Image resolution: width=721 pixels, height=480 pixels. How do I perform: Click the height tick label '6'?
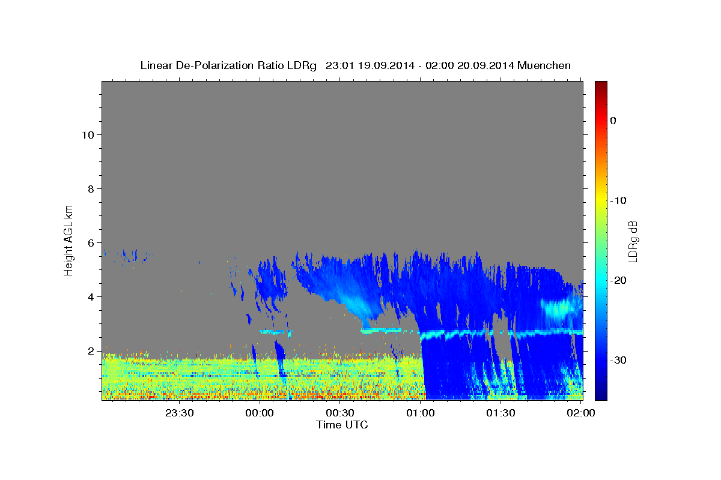pos(91,242)
